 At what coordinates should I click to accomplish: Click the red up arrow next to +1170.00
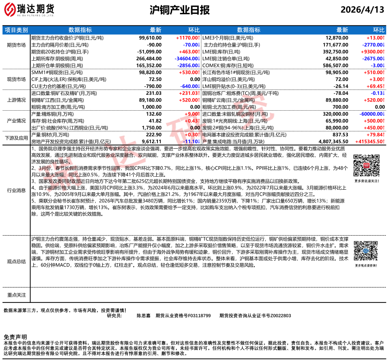[199, 38]
